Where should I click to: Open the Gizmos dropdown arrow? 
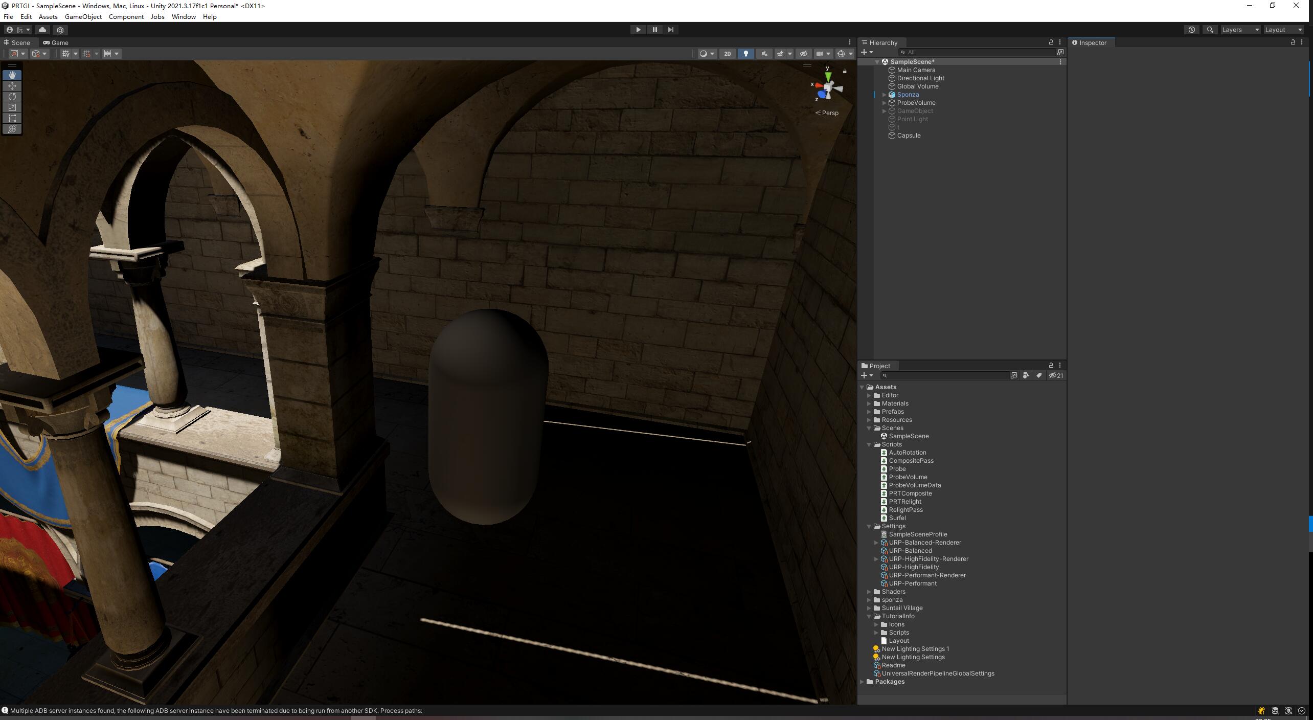click(851, 54)
